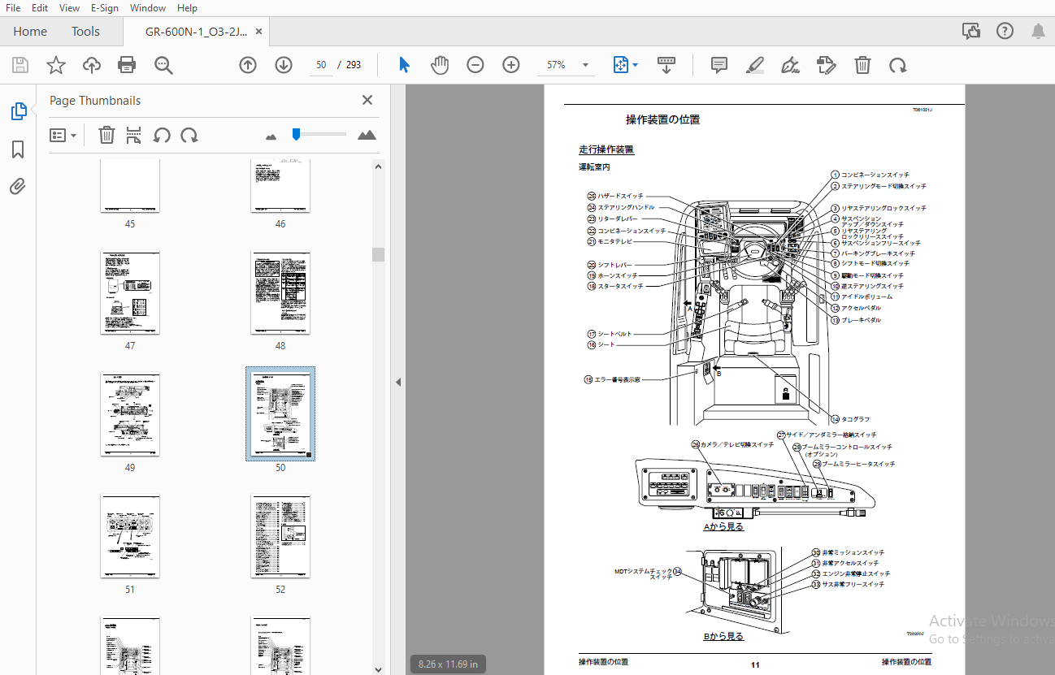Add a sticky note comment
The width and height of the screenshot is (1055, 675).
(x=719, y=65)
